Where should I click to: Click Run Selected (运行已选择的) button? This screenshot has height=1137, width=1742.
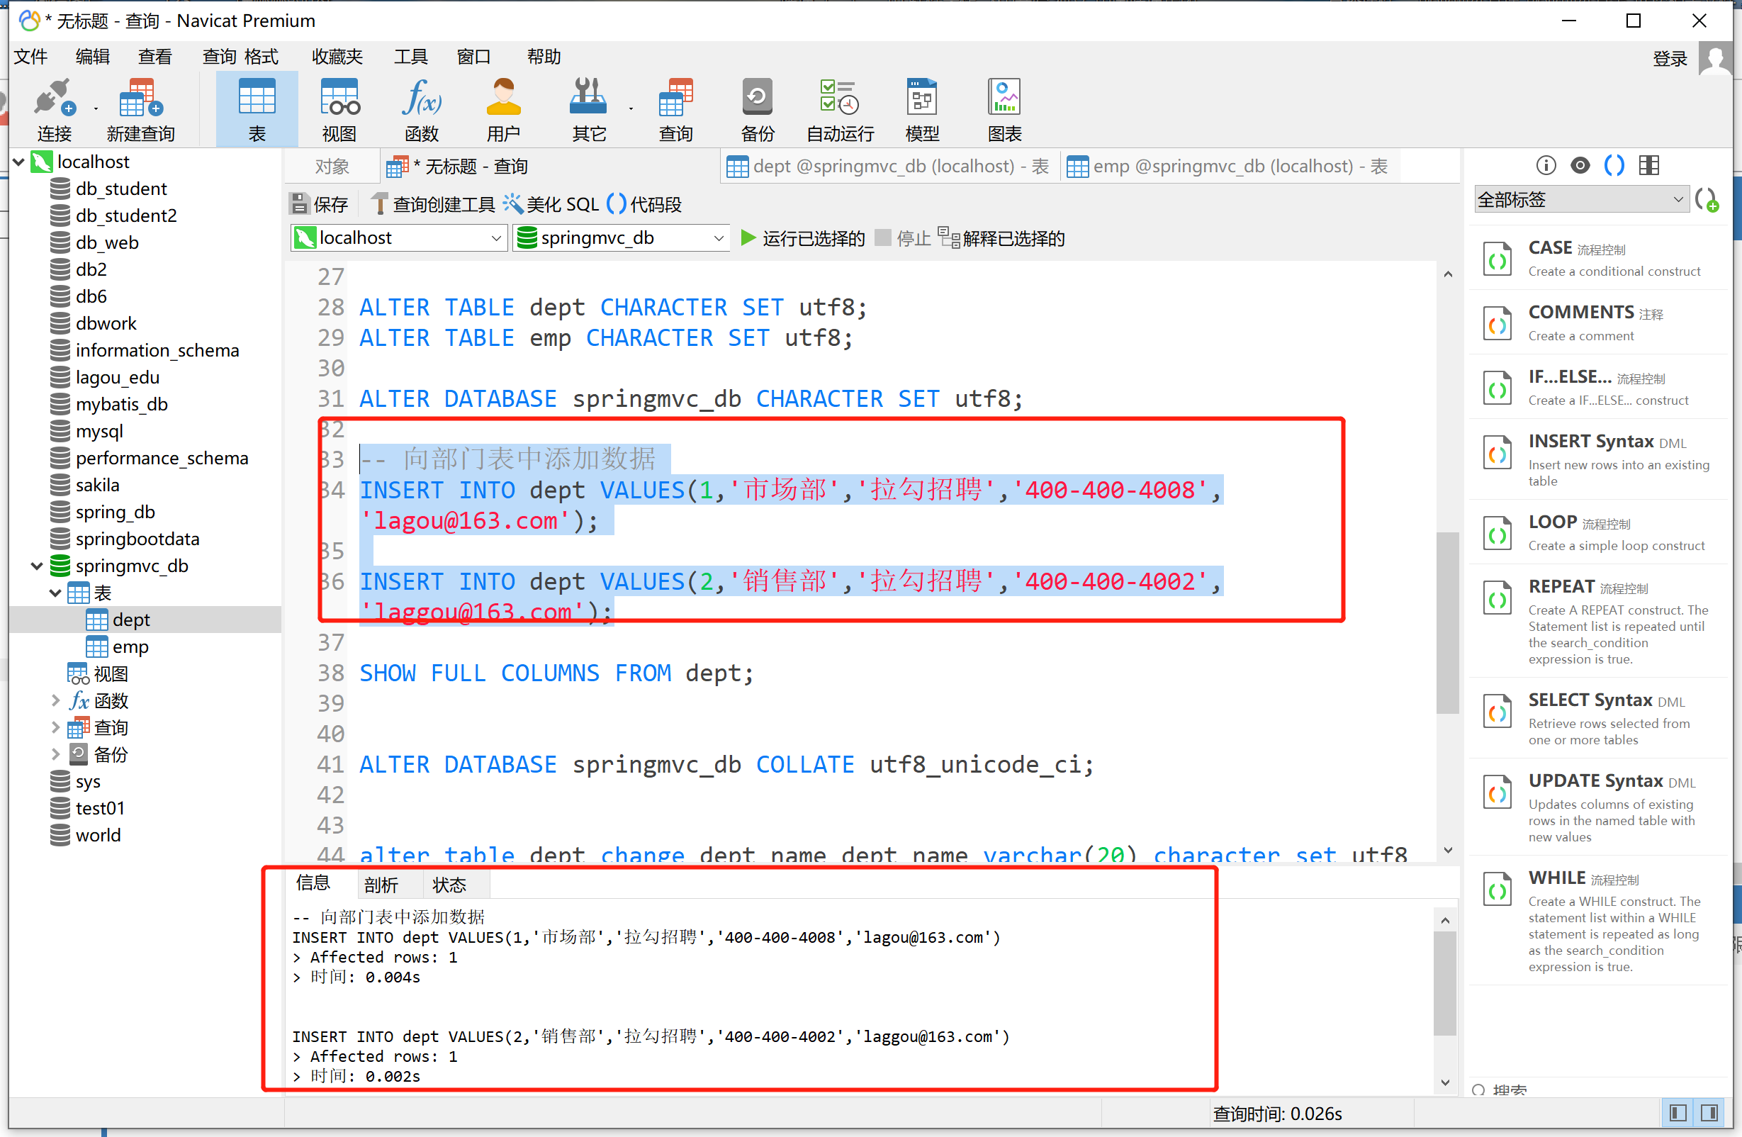click(802, 238)
